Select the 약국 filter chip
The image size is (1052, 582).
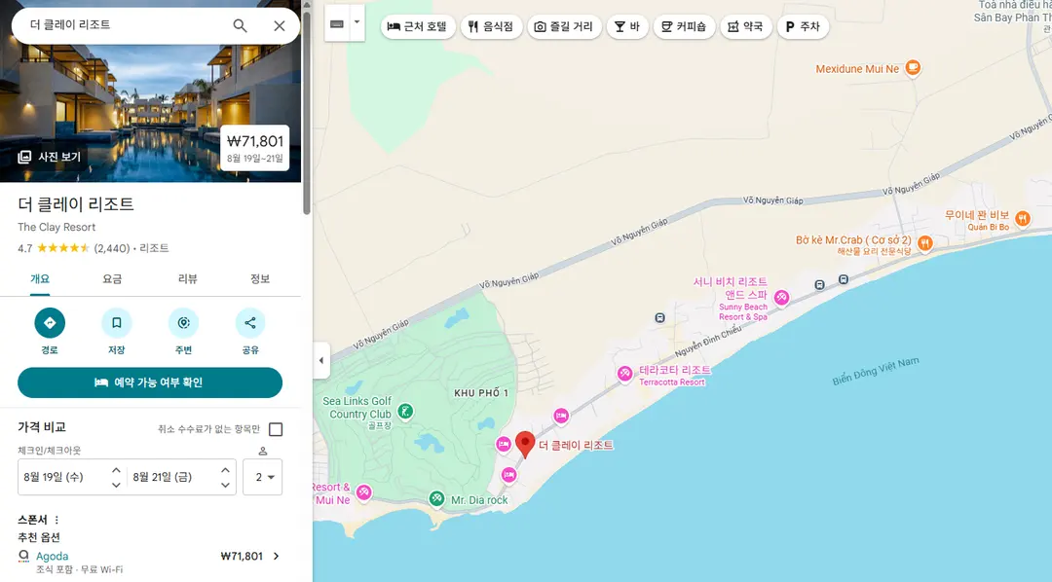tap(746, 26)
